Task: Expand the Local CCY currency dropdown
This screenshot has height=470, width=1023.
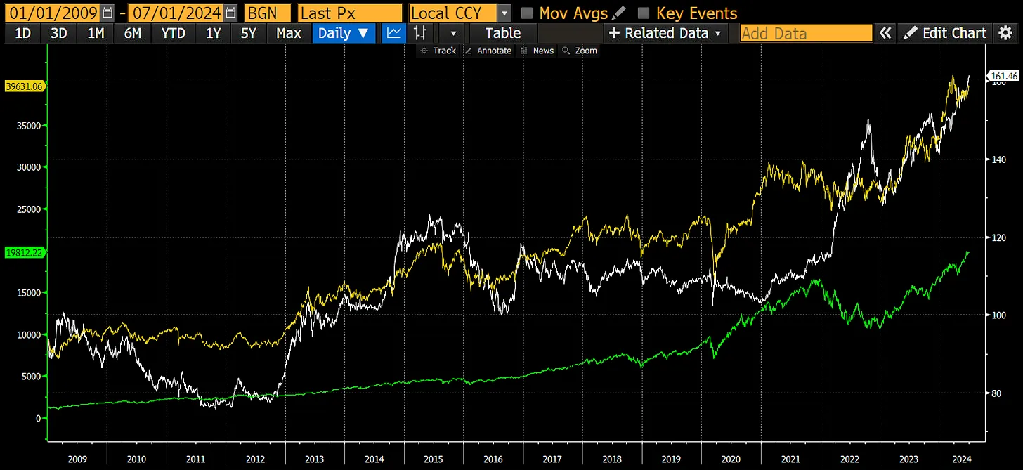Action: click(504, 13)
